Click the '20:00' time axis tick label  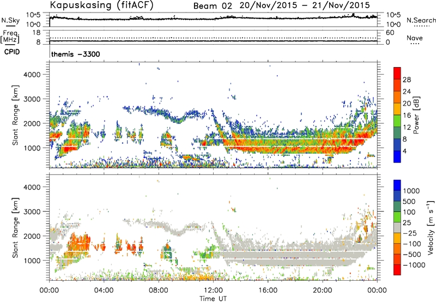click(x=322, y=291)
